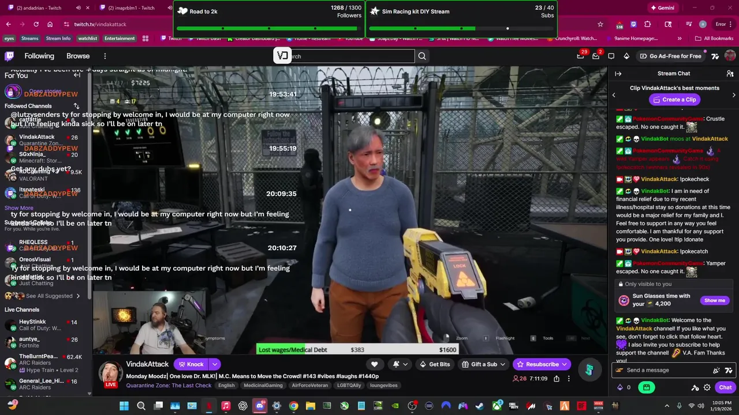Open the chat community users list icon
The height and width of the screenshot is (415, 739).
[730, 74]
